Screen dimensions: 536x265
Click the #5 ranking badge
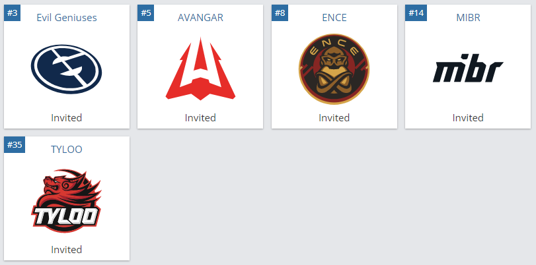tap(145, 13)
